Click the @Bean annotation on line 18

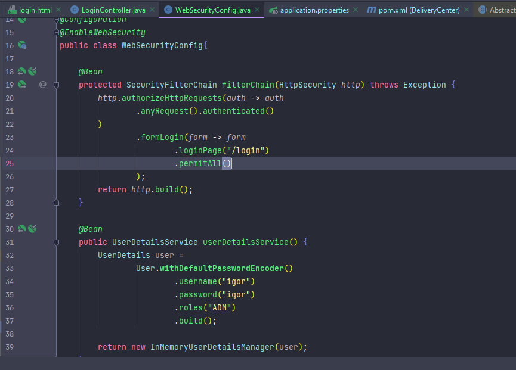[x=91, y=71]
